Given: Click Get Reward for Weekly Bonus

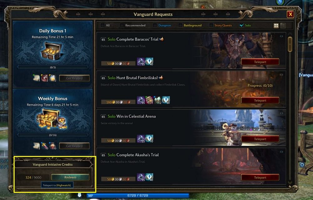Looking at the screenshot, I should 74,146.
